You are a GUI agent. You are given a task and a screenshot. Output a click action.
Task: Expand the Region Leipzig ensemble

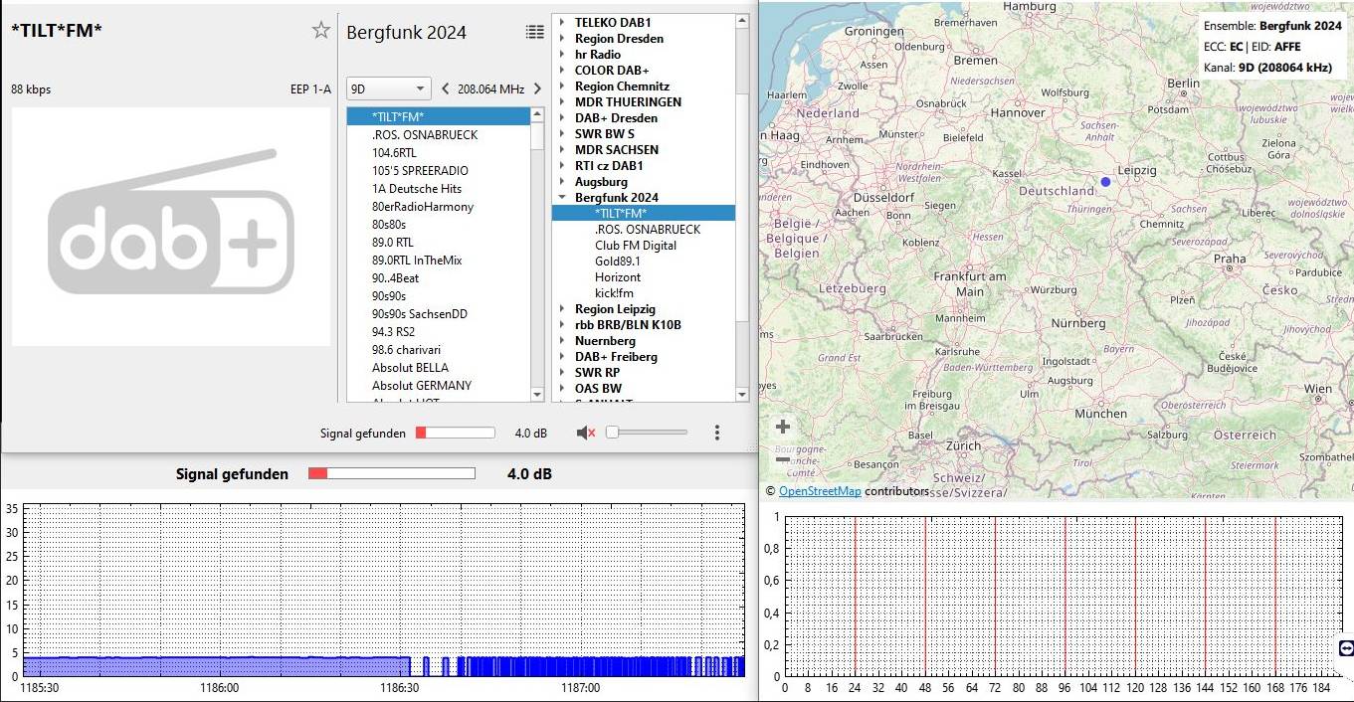[561, 309]
